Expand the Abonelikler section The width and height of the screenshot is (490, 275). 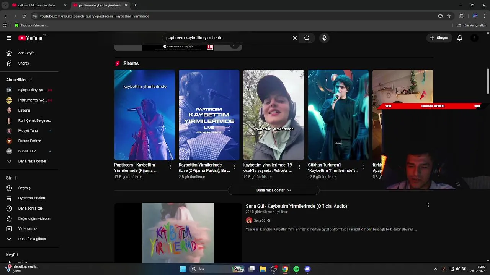[x=19, y=80]
